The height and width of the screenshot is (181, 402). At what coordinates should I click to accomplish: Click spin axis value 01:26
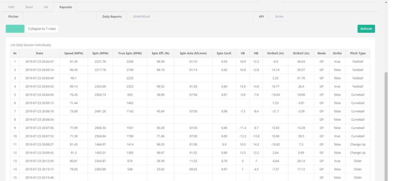tap(193, 87)
